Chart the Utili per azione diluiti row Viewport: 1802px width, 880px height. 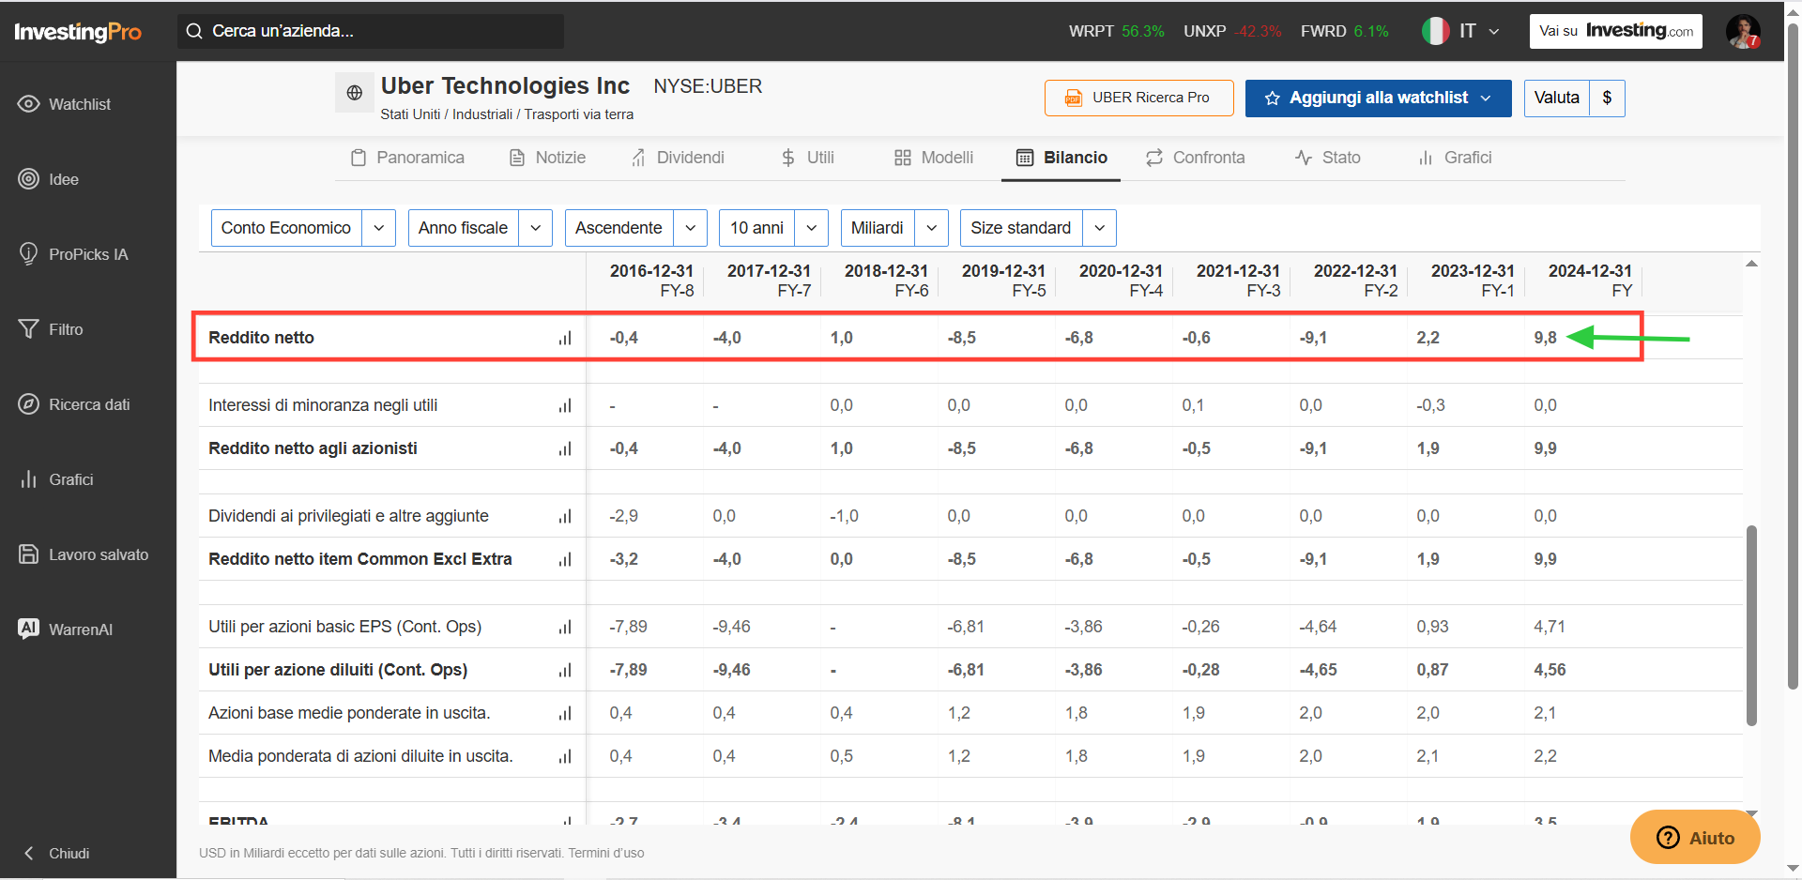565,670
